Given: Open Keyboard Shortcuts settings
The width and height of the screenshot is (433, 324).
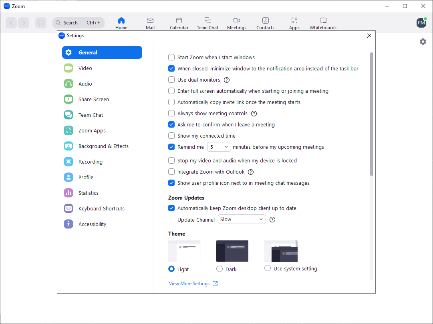Looking at the screenshot, I should (102, 209).
